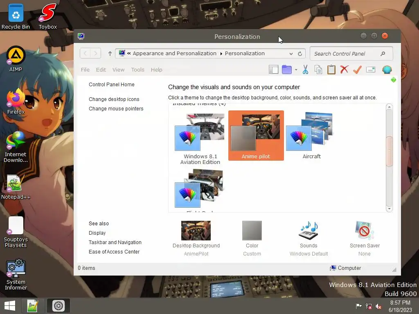Expand the folder toolbar dropdown arrow
The image size is (419, 314).
tap(296, 70)
